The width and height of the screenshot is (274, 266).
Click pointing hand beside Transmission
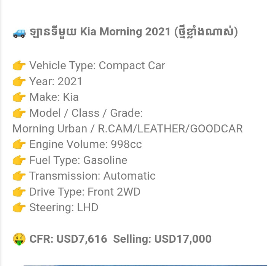pyautogui.click(x=19, y=176)
